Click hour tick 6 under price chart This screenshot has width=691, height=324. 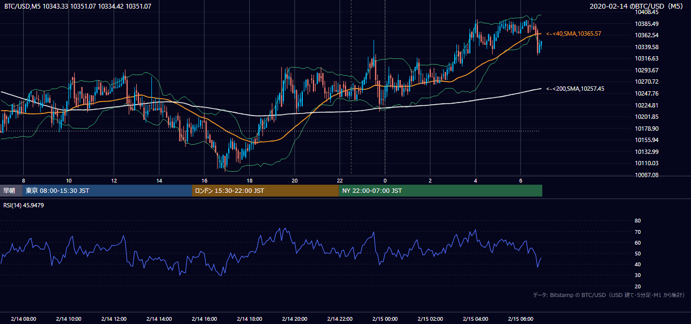[x=521, y=180]
